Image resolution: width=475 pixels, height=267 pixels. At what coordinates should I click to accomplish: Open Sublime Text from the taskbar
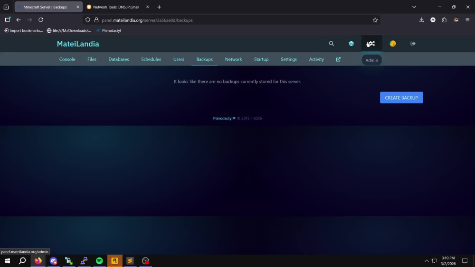coord(130,261)
